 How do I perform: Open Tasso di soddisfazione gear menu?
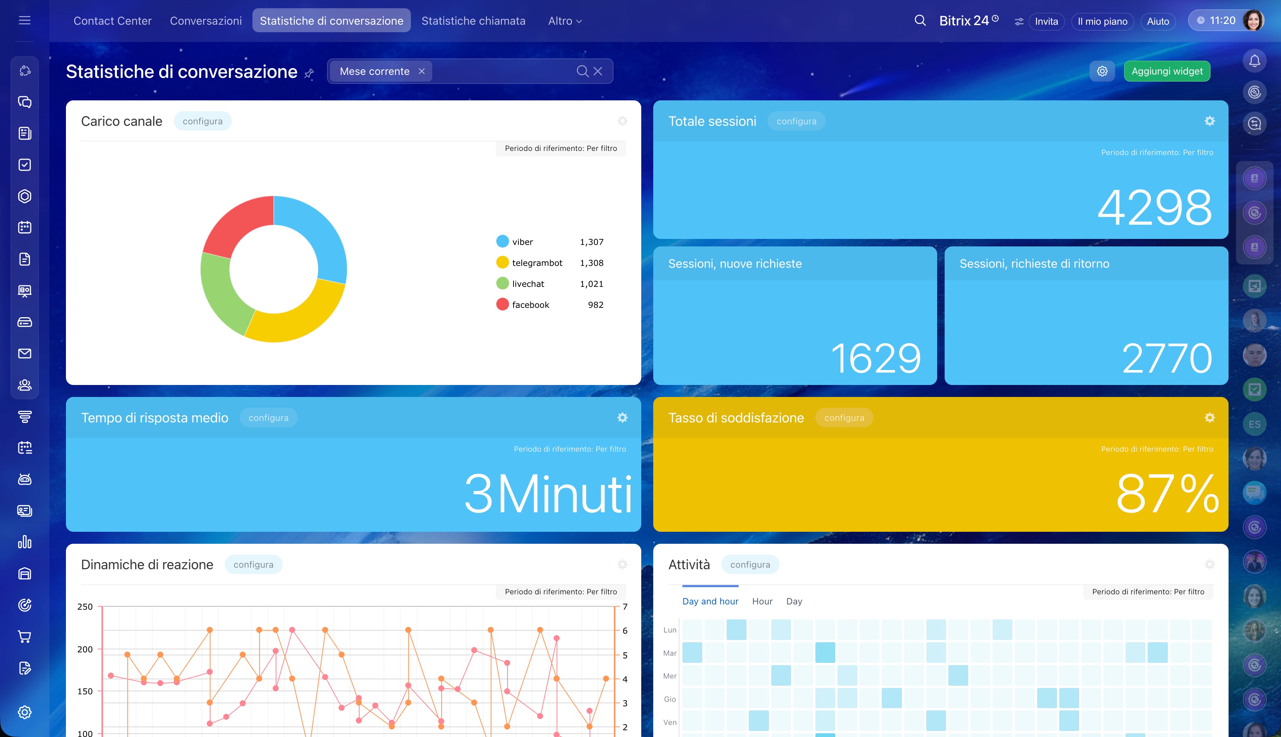pos(1209,418)
